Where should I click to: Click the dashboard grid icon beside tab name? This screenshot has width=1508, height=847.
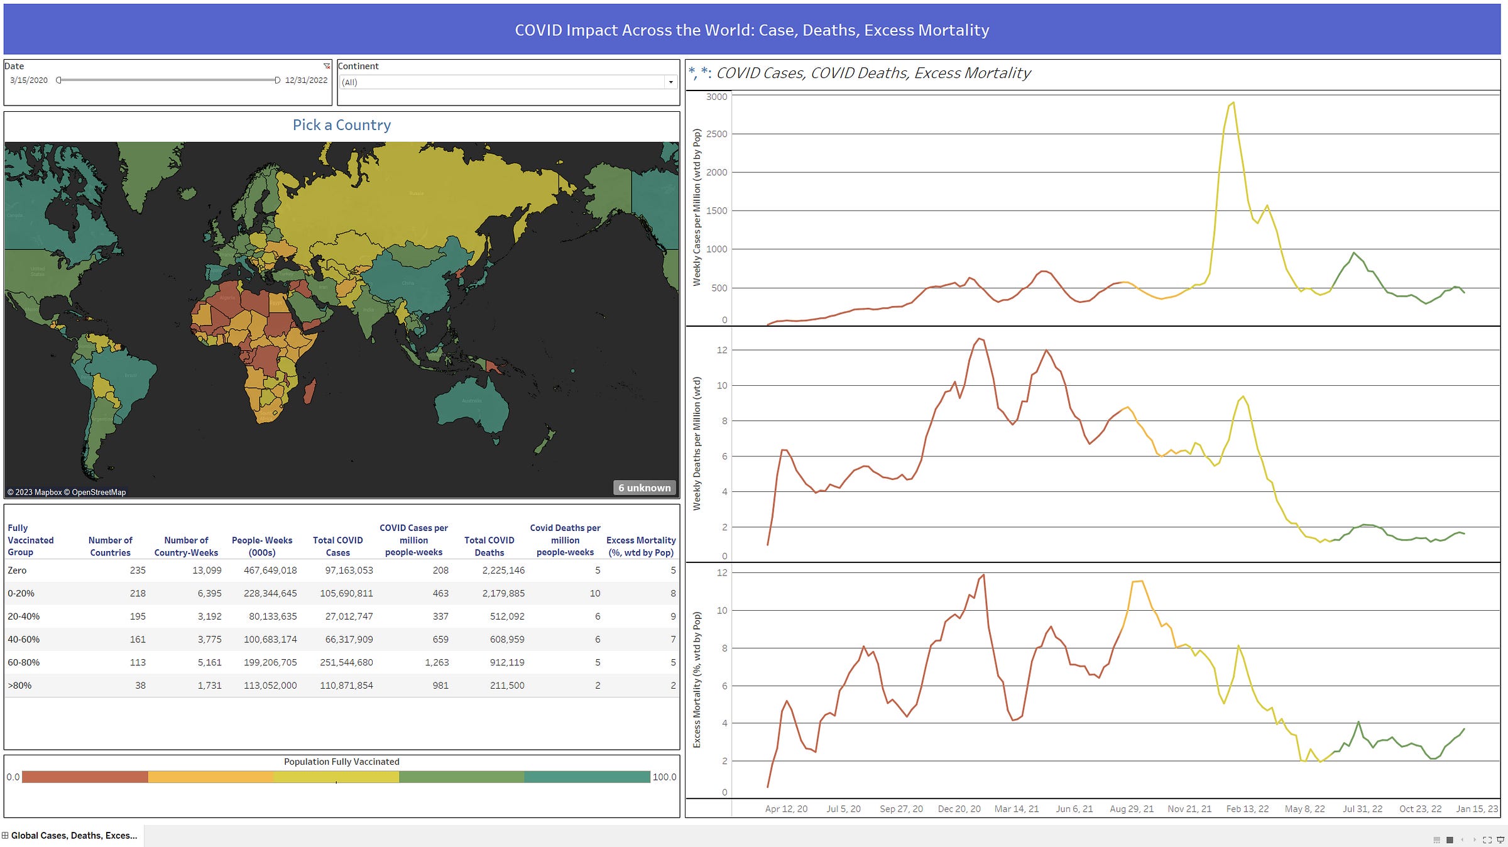[x=5, y=835]
